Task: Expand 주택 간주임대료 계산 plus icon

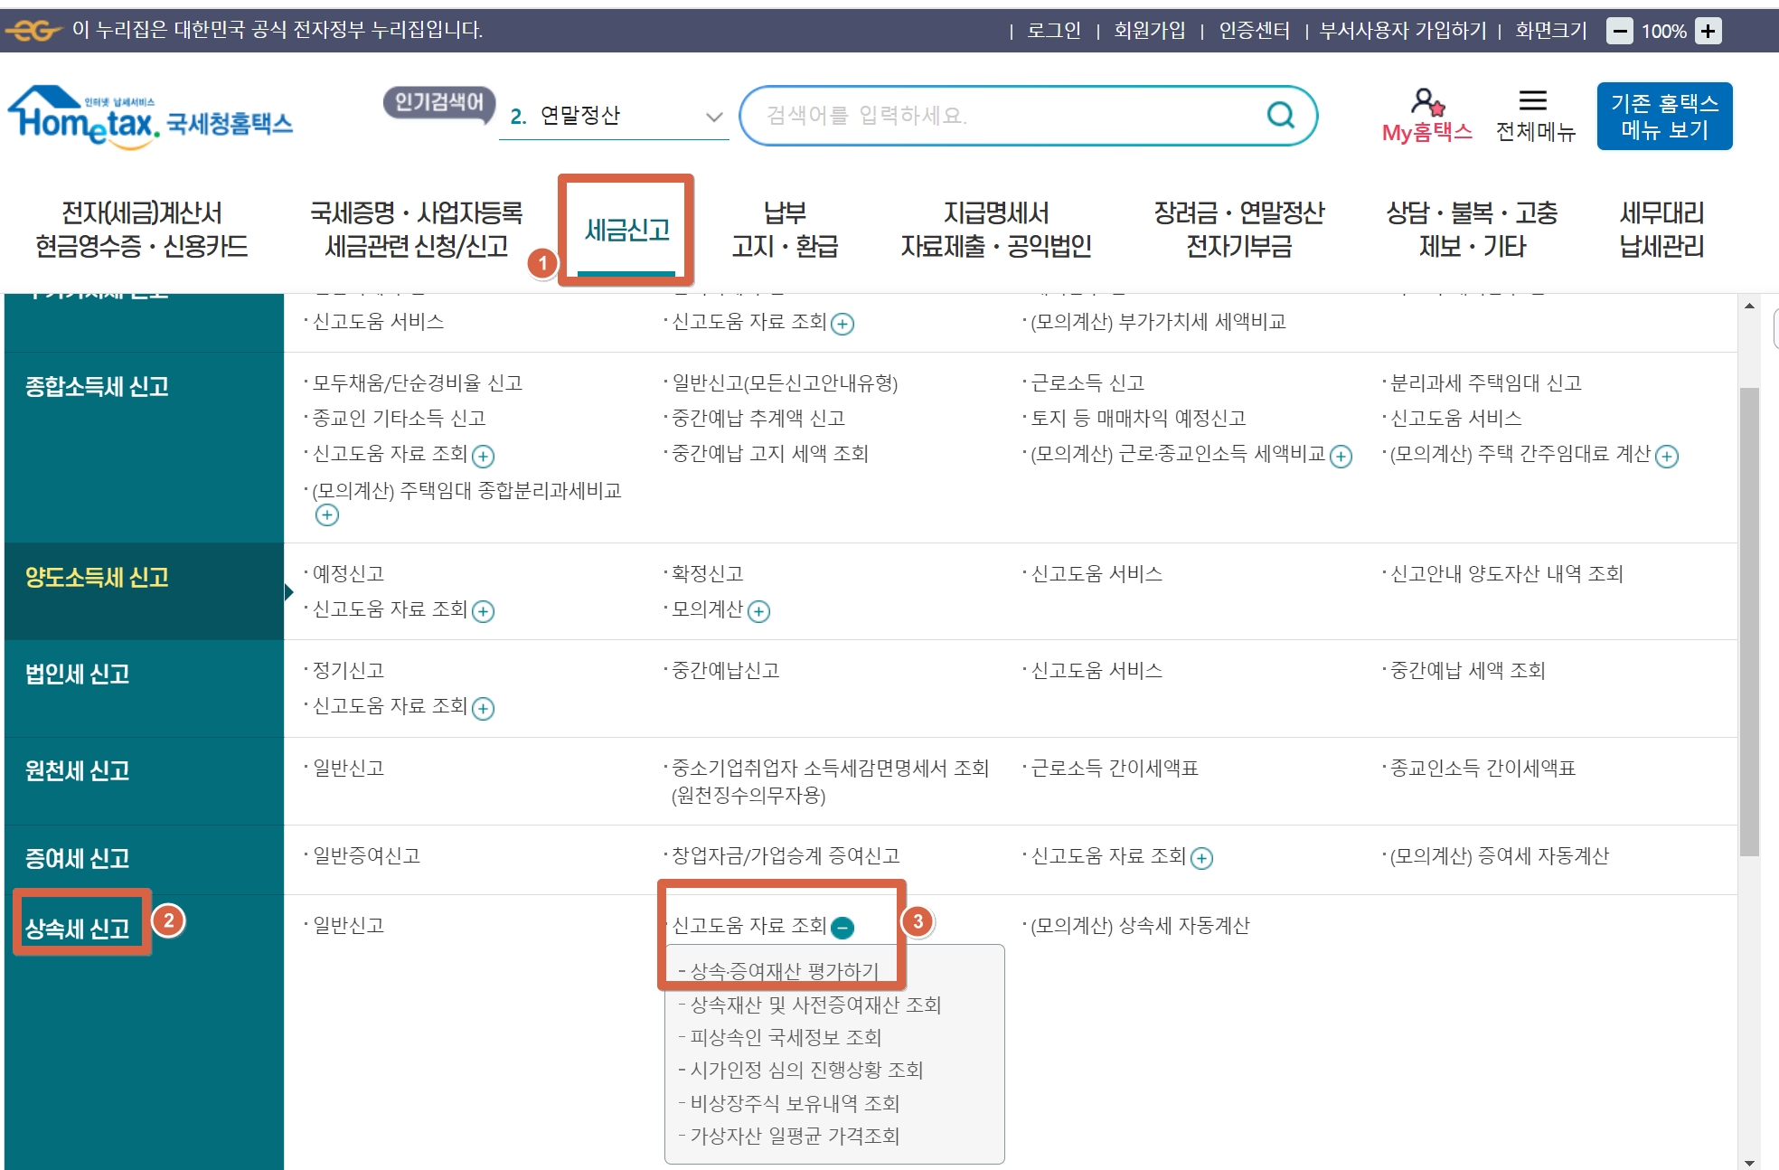Action: [x=1667, y=457]
